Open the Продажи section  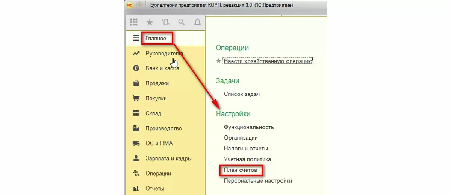pos(157,83)
